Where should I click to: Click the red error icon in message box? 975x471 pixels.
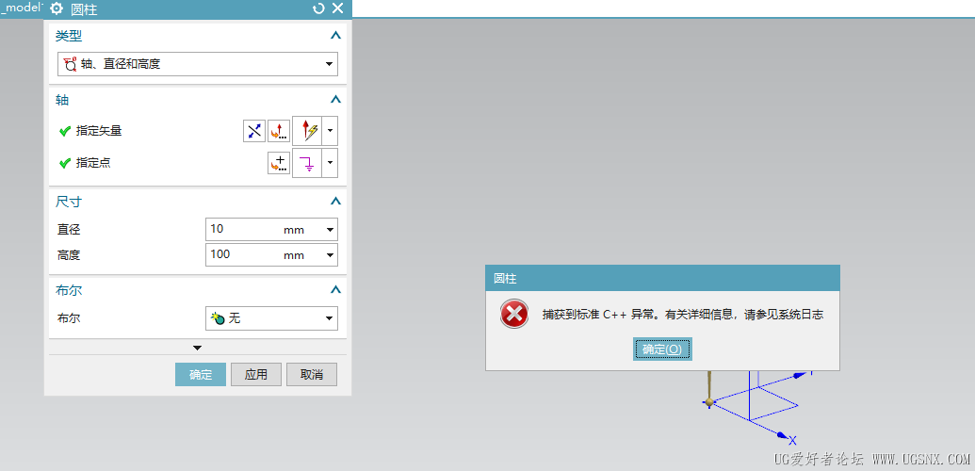[x=514, y=315]
